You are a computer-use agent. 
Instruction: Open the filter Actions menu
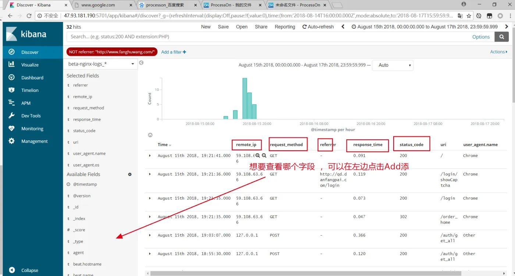[499, 52]
